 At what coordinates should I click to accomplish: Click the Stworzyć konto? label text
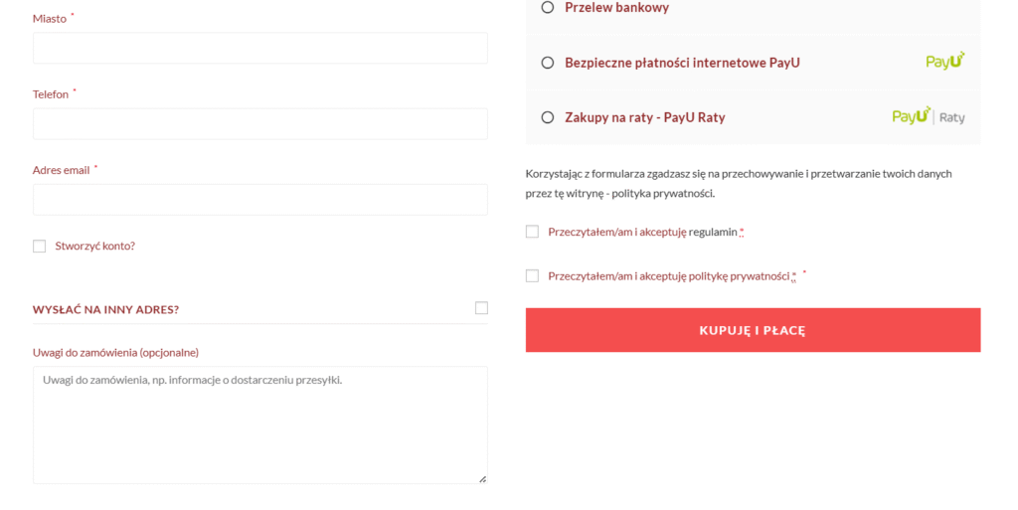pos(94,246)
